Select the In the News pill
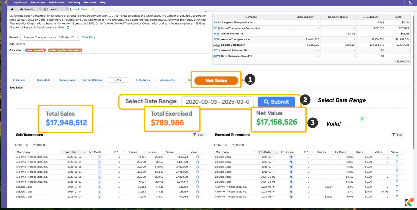The width and height of the screenshot is (417, 210). pos(143,80)
